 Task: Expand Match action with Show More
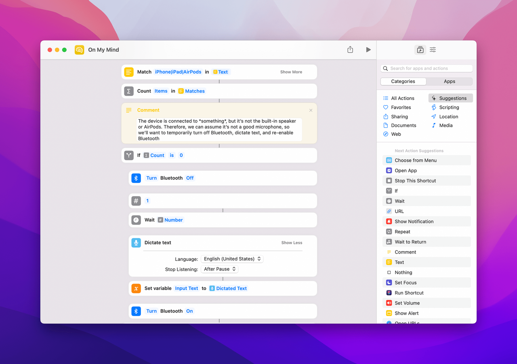coord(291,72)
